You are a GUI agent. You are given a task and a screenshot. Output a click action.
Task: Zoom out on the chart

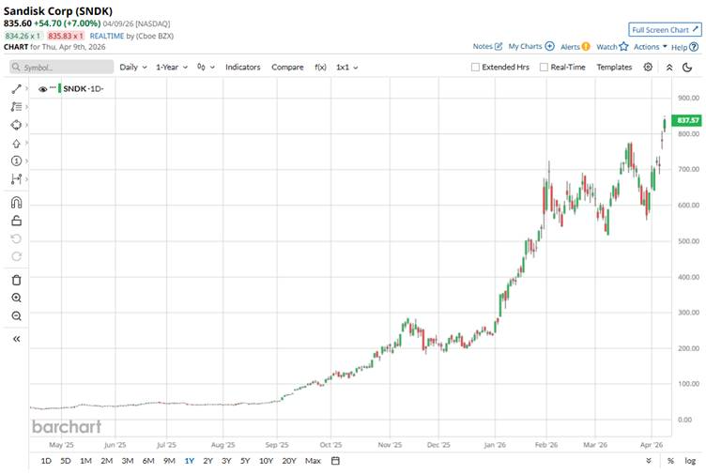(16, 316)
